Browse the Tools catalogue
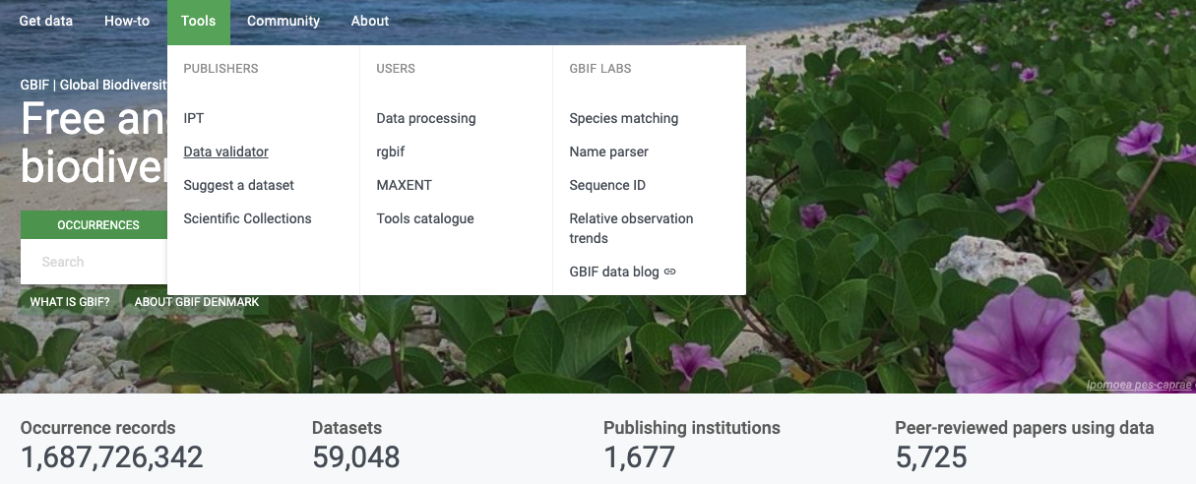 (424, 218)
